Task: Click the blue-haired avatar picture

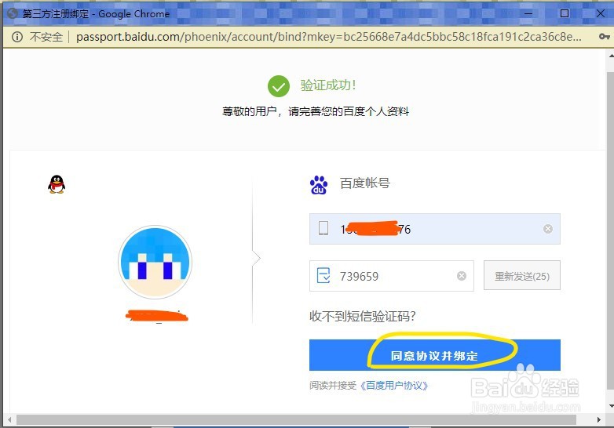Action: pos(155,262)
